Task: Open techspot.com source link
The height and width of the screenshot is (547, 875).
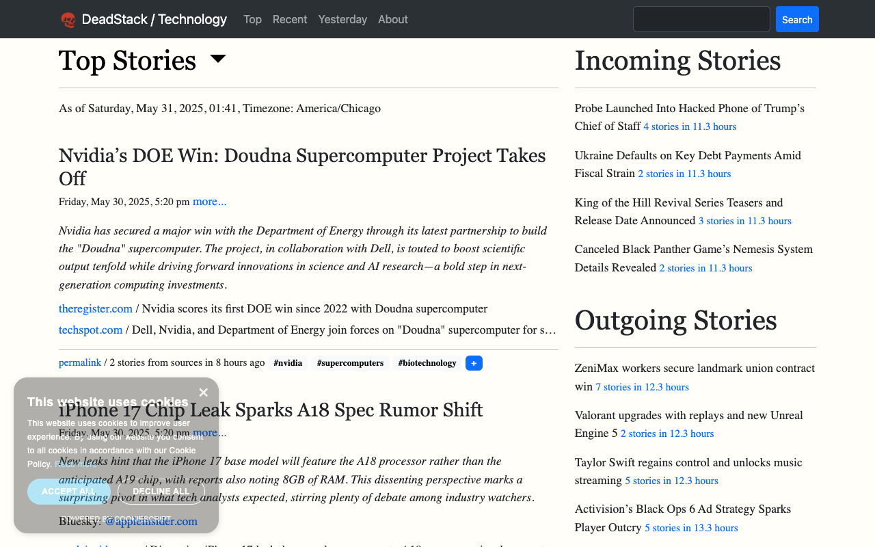Action: [x=90, y=330]
